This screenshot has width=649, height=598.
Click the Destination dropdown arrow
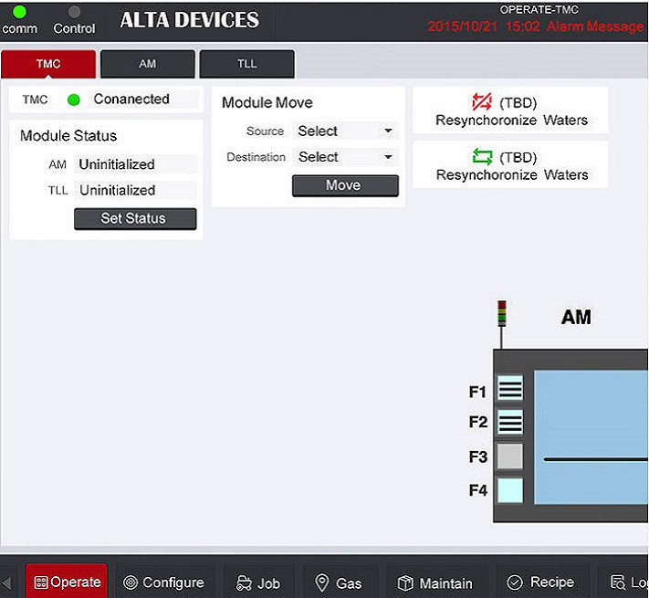coord(388,157)
